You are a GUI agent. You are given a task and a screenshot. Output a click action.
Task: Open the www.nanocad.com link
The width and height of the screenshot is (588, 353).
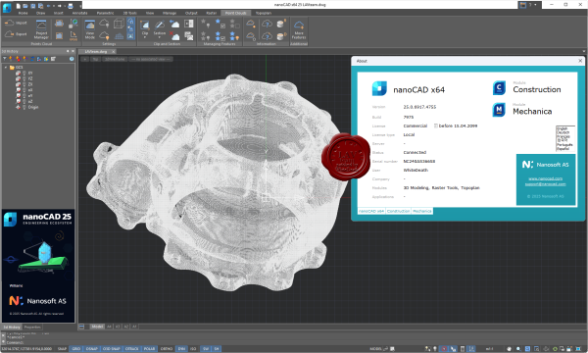(x=545, y=178)
